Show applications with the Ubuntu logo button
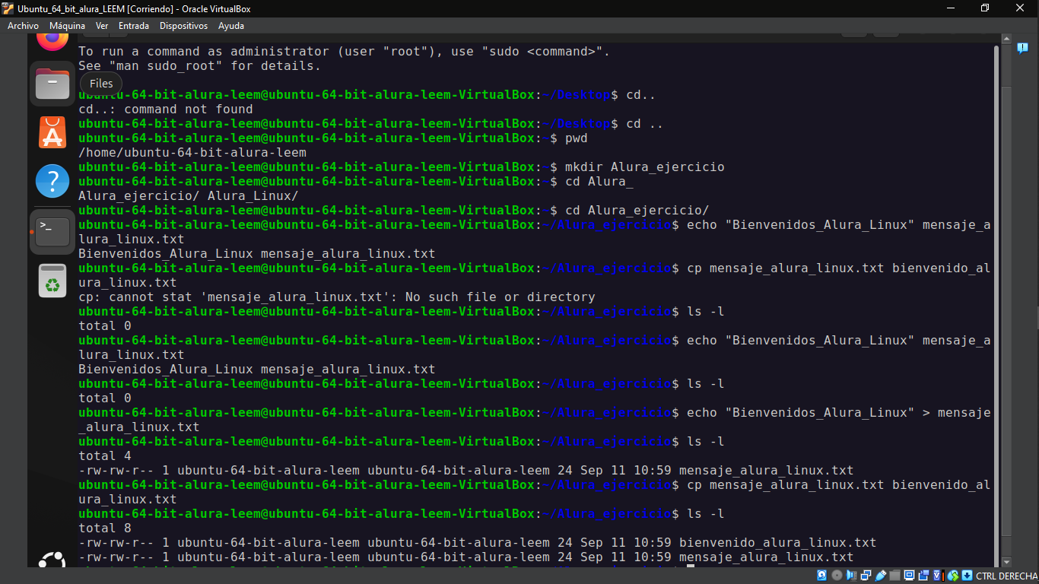Image resolution: width=1039 pixels, height=584 pixels. point(52,560)
